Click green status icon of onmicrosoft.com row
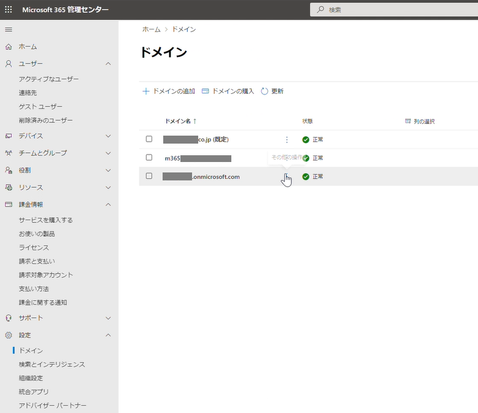The height and width of the screenshot is (413, 478). [306, 177]
